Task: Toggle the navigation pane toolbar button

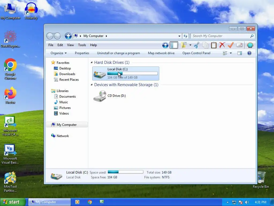Action: point(174,45)
